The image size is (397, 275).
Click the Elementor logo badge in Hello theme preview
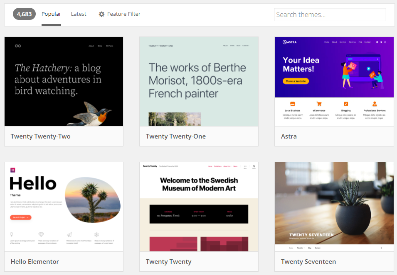[12, 170]
